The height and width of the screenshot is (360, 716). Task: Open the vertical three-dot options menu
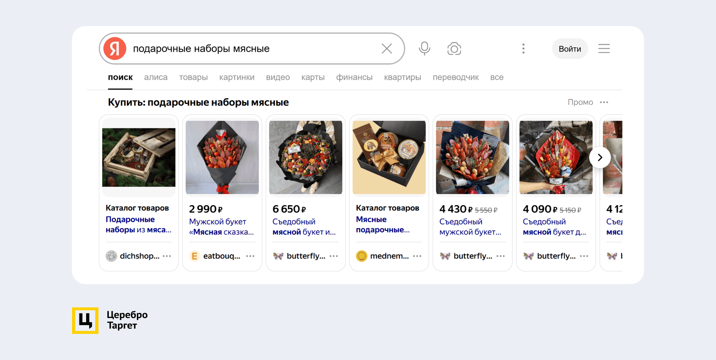[x=523, y=48]
